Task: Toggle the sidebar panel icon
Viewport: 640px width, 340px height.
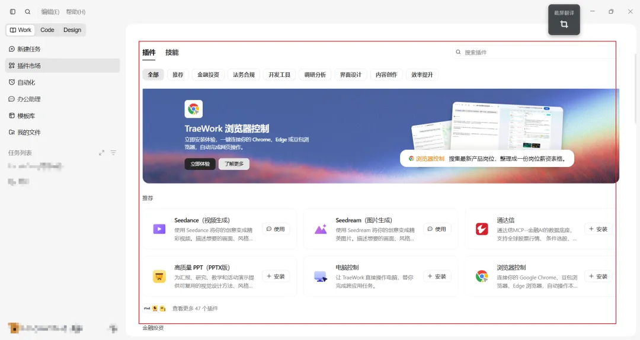Action: [12, 12]
